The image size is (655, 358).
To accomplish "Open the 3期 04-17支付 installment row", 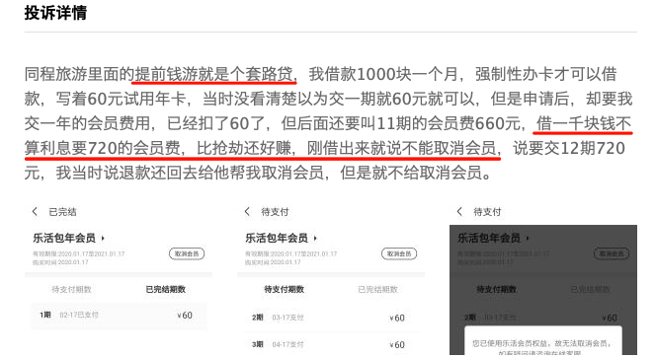I will pyautogui.click(x=331, y=344).
